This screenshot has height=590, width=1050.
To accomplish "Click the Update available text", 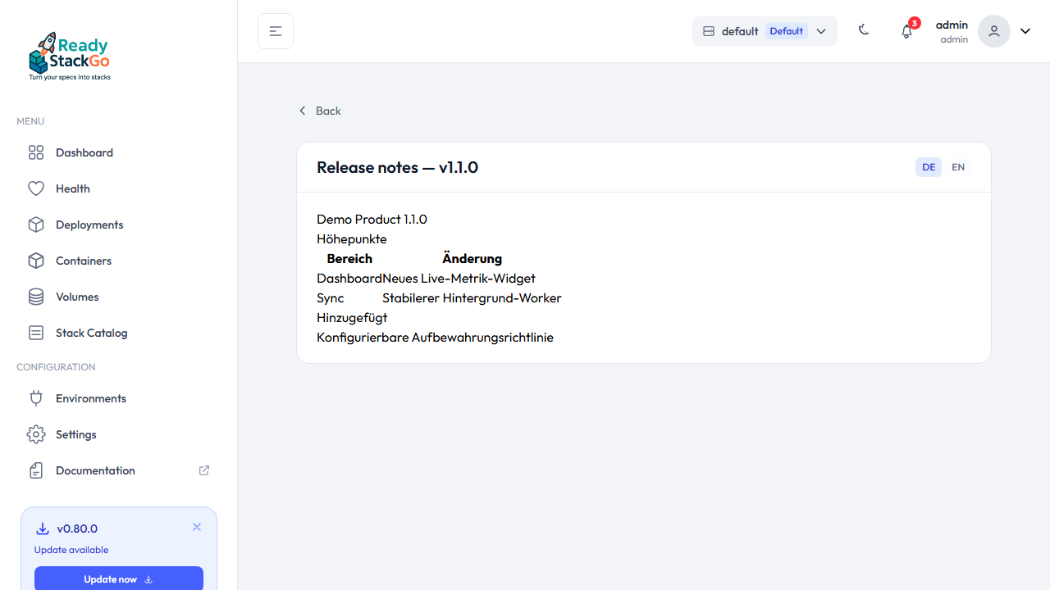I will coord(71,550).
